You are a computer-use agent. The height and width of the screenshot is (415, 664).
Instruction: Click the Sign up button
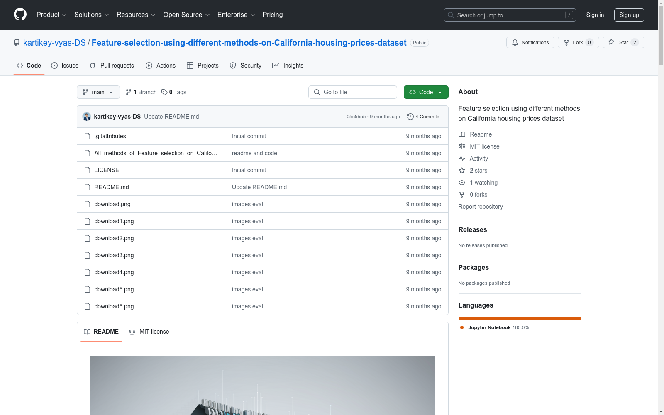point(629,15)
